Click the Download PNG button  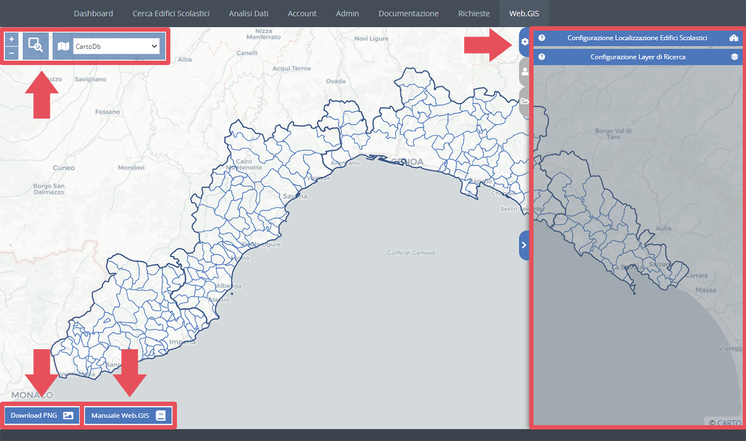(x=41, y=415)
